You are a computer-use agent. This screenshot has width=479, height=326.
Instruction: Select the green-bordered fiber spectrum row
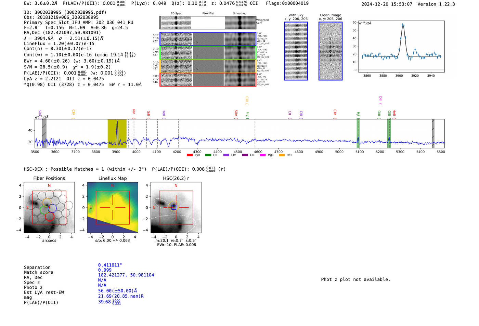coord(208,53)
